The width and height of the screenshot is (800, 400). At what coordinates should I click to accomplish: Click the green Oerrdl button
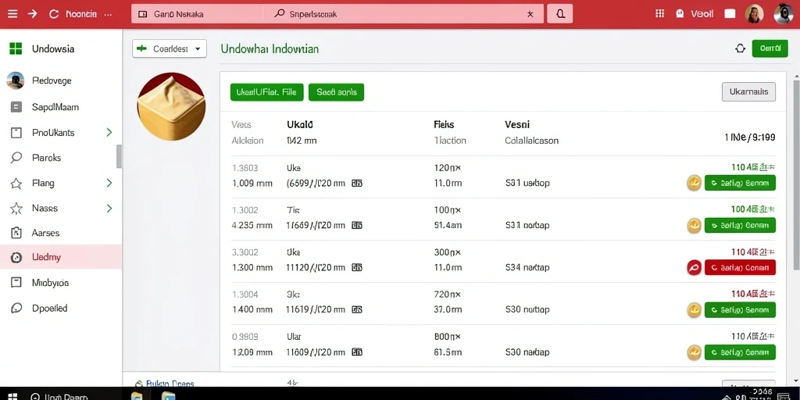click(x=770, y=48)
